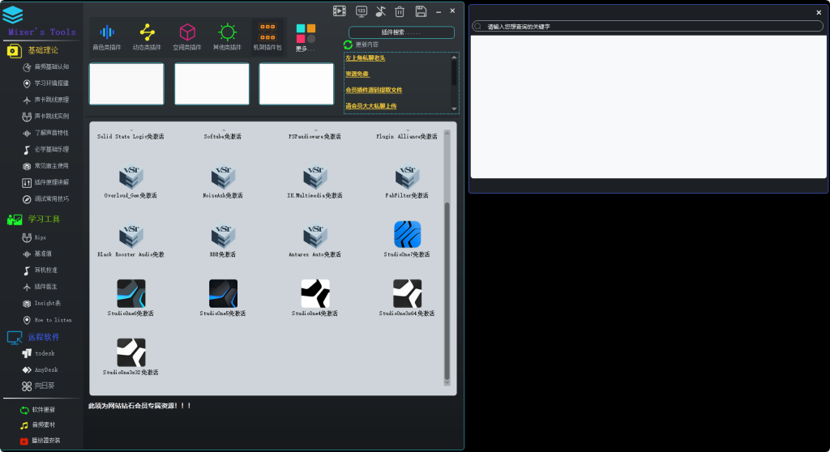The image size is (830, 452).
Task: Open the 耳机校准 headphone calibration tool
Action: click(40, 271)
